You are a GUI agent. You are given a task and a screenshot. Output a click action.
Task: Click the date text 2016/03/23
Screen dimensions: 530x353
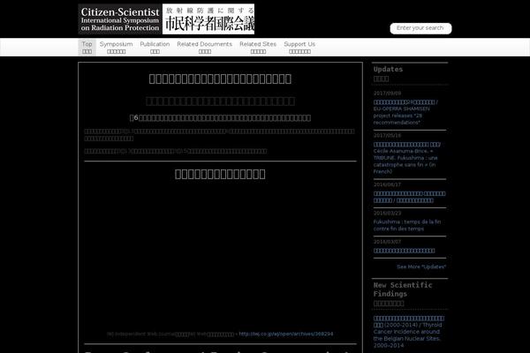[387, 214]
